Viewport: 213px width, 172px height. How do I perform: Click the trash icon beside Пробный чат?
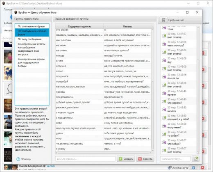(x=163, y=20)
